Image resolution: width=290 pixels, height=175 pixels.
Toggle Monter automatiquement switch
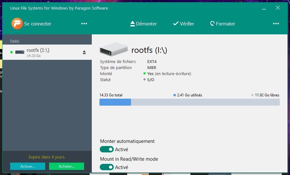107,149
